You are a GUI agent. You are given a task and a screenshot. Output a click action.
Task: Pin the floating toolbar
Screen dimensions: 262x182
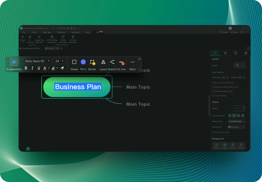(139, 59)
